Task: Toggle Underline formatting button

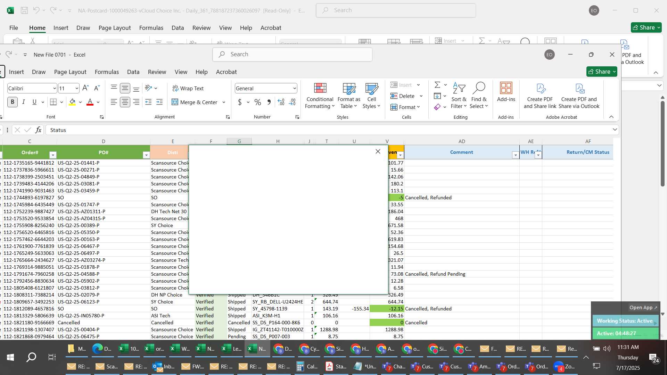Action: click(x=34, y=102)
